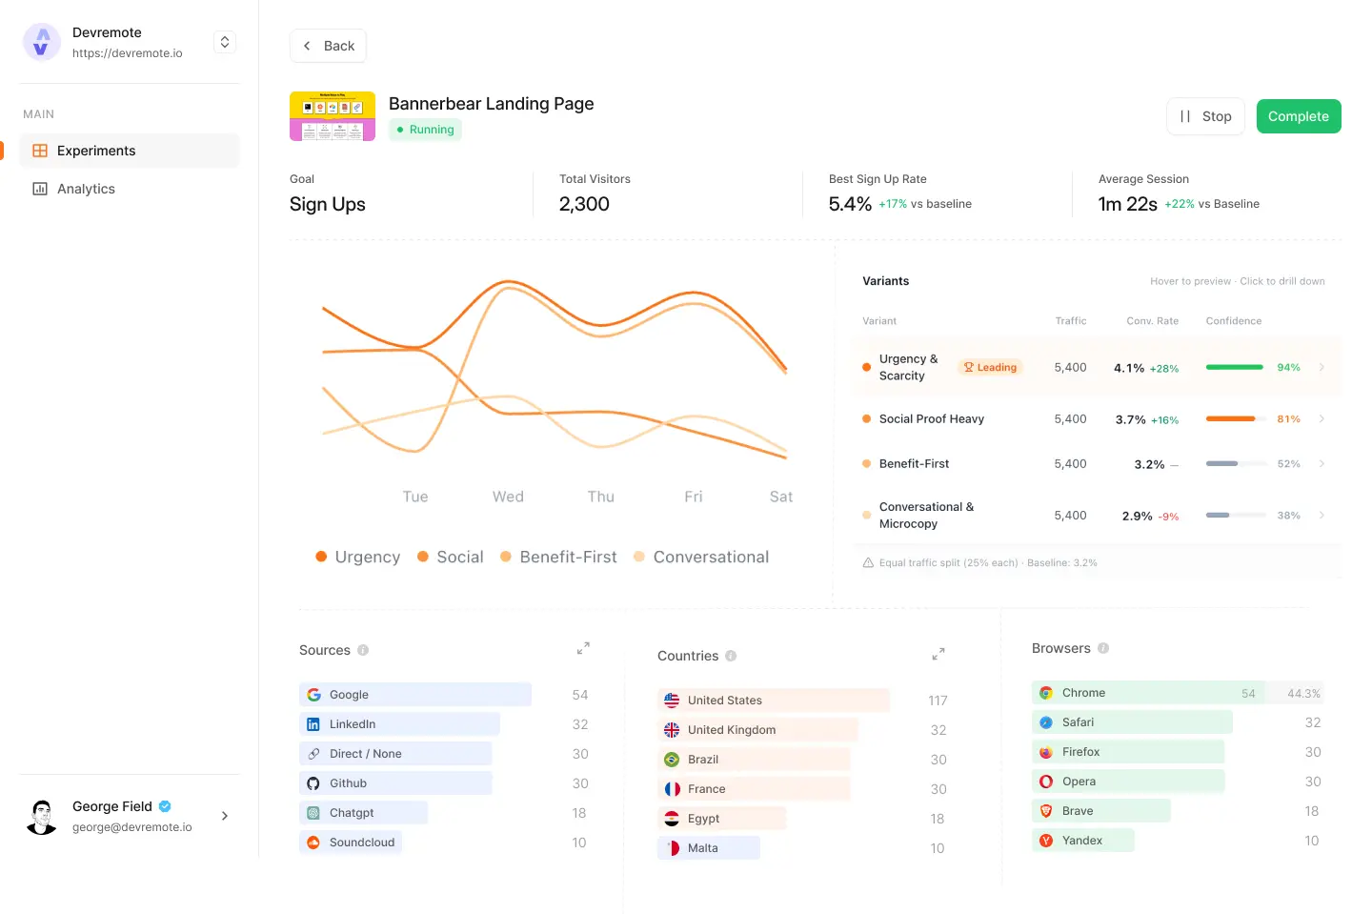Click George Field's avatar

click(x=42, y=817)
